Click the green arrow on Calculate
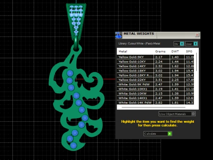Image resolution: width=213 pixels, height=160 pixels. [170, 134]
